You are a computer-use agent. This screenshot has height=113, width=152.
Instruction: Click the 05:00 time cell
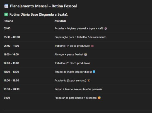tap(7, 28)
